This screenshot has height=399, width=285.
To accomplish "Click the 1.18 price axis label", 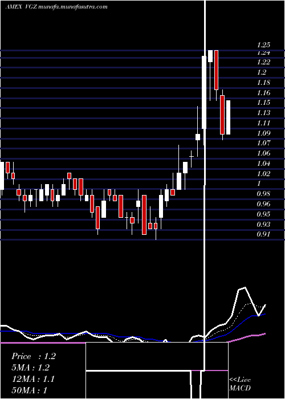I will click(x=263, y=83).
